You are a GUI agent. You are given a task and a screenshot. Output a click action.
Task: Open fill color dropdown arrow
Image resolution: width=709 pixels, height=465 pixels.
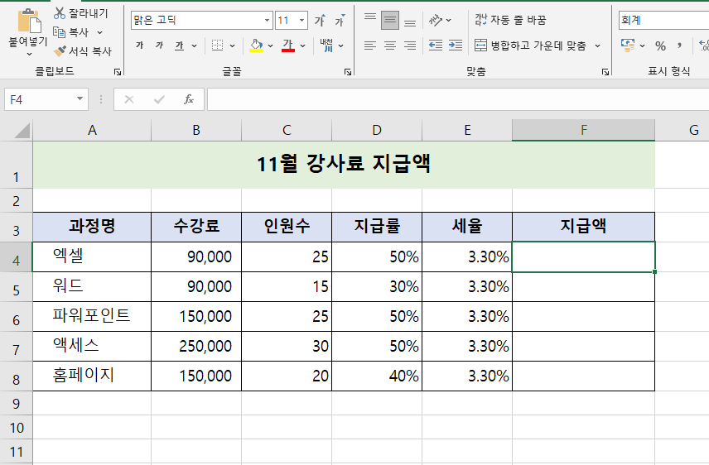(270, 46)
